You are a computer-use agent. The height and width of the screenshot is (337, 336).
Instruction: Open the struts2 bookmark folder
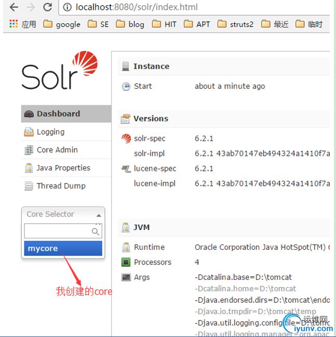(x=235, y=24)
